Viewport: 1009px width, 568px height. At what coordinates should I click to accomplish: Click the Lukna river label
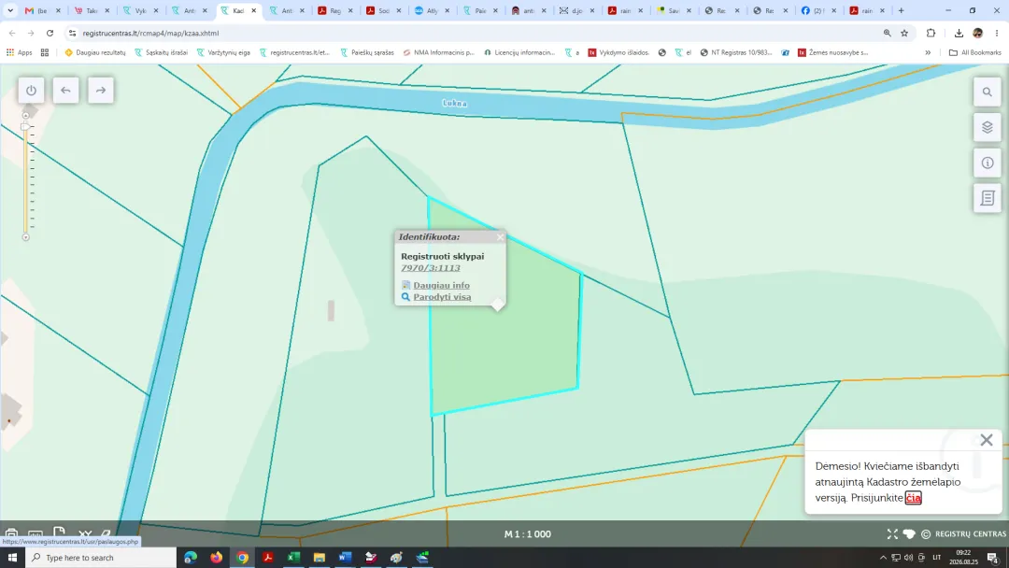(x=455, y=103)
